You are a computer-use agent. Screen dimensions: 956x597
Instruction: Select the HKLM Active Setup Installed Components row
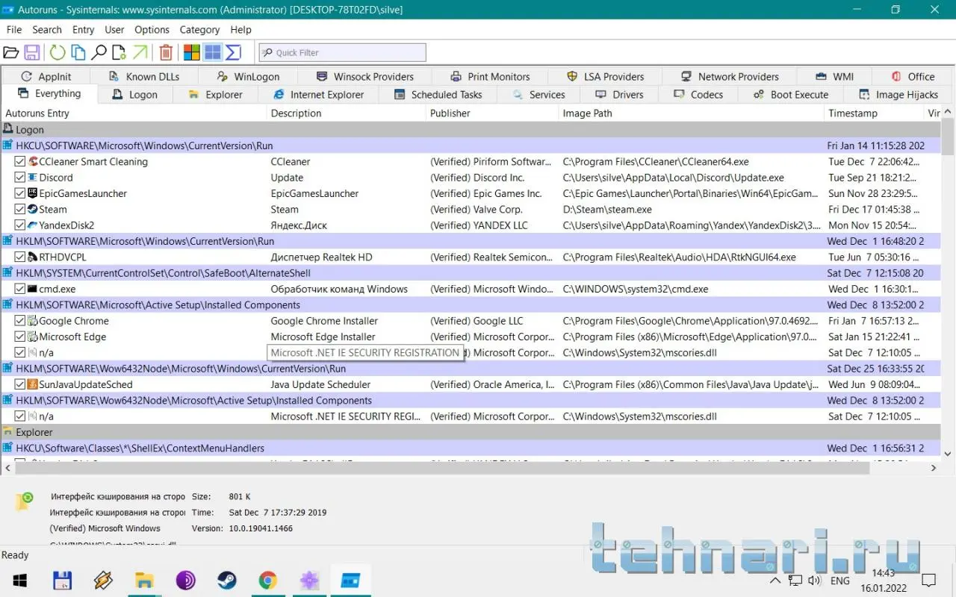[x=158, y=305]
